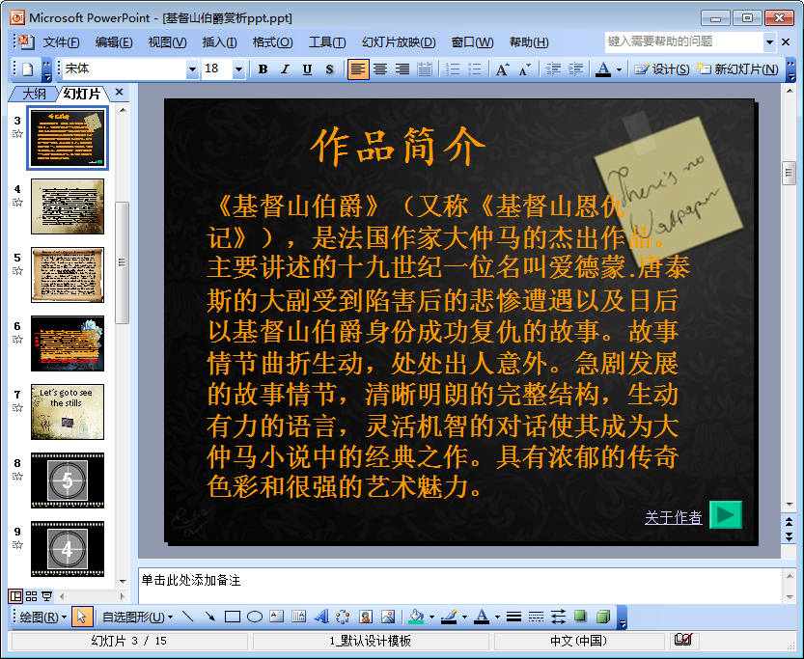
Task: Toggle normal view button
Action: pyautogui.click(x=15, y=596)
